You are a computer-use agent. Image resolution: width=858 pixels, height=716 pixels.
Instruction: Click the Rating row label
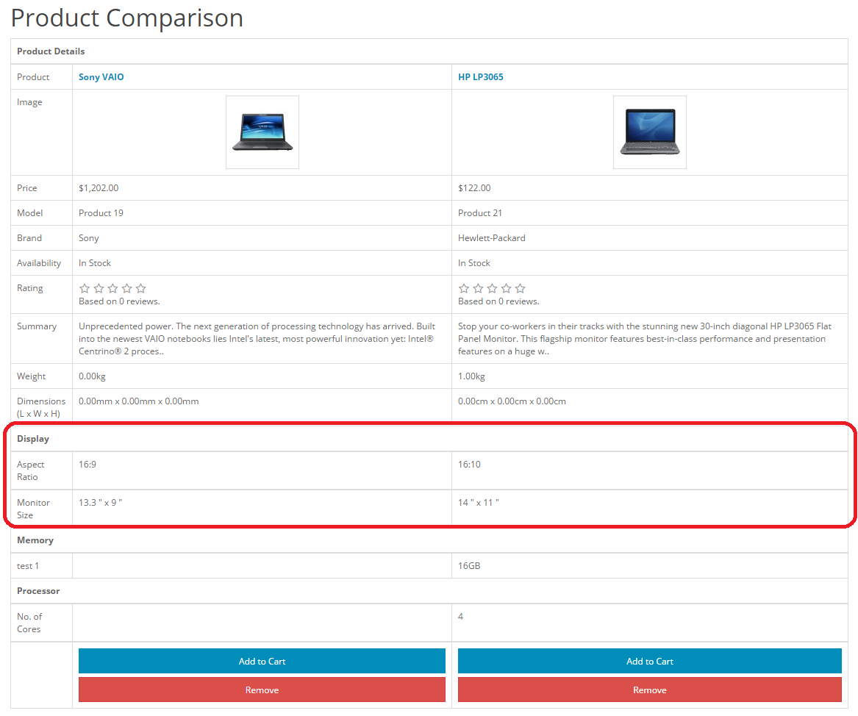coord(29,288)
